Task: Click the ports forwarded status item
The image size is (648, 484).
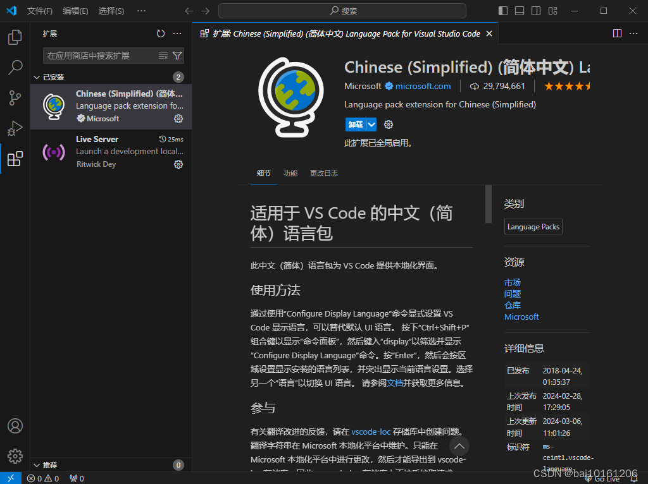Action: [77, 478]
